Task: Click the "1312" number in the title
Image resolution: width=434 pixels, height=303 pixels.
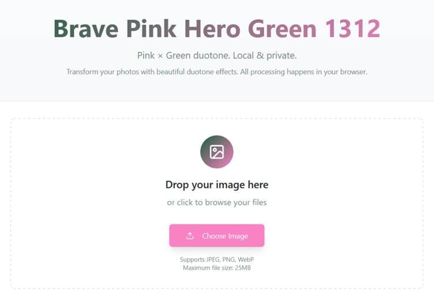Action: [353, 29]
